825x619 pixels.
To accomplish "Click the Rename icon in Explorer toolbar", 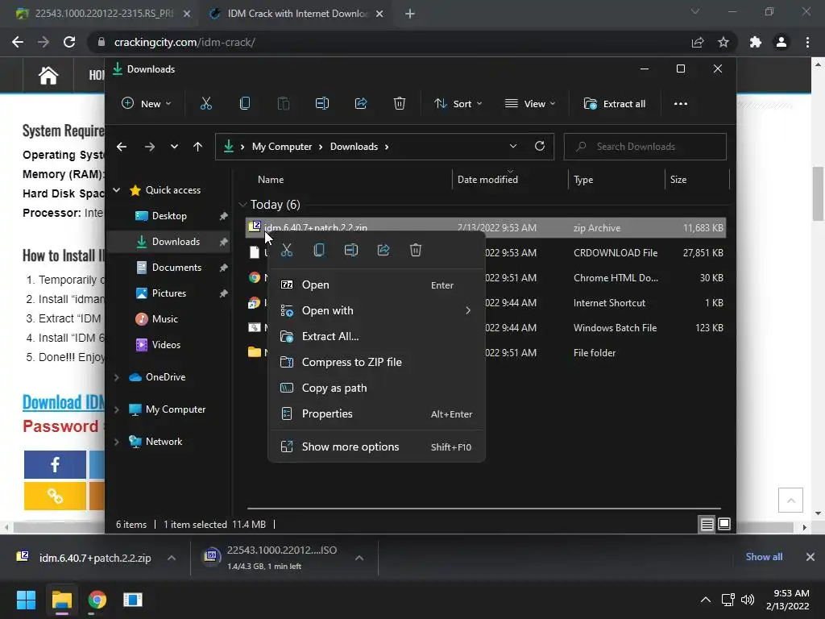I will pos(322,104).
